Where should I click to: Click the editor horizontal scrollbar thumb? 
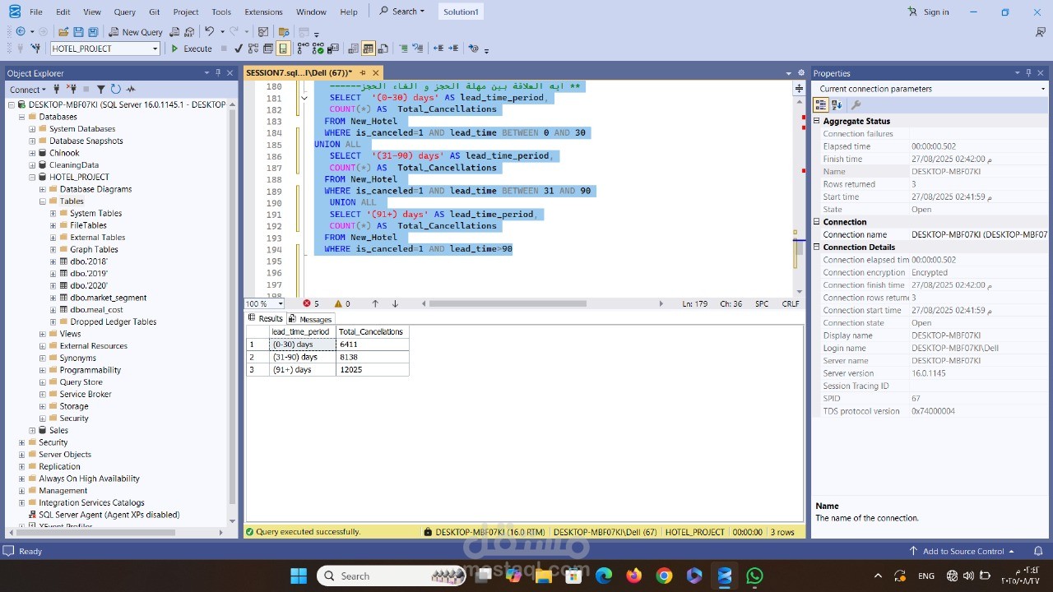point(507,303)
